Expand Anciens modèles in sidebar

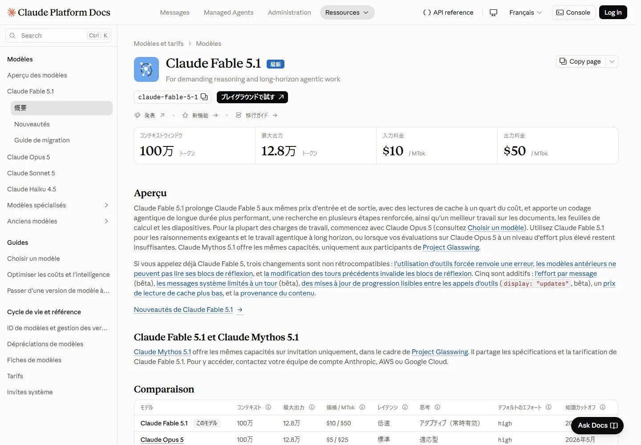(106, 221)
